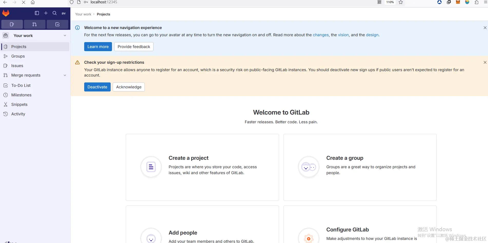This screenshot has width=488, height=243.
Task: Click the 110% zoom level indicator
Action: coord(390,2)
